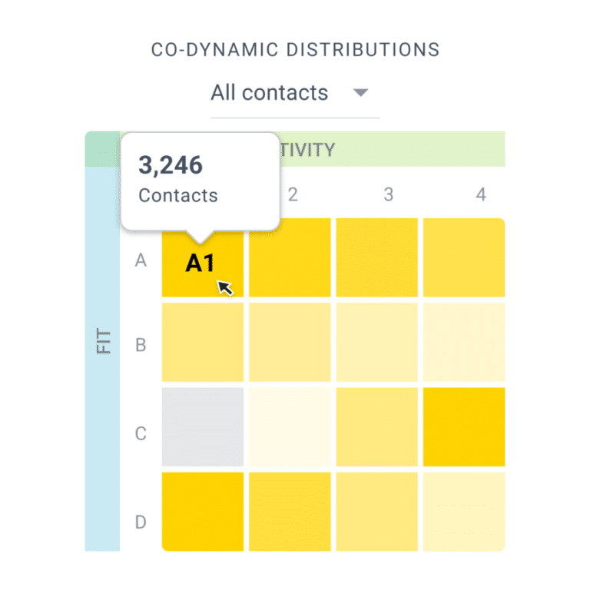Screen dimensions: 590x590
Task: Pick the D3 heatmap cell
Action: 377,512
